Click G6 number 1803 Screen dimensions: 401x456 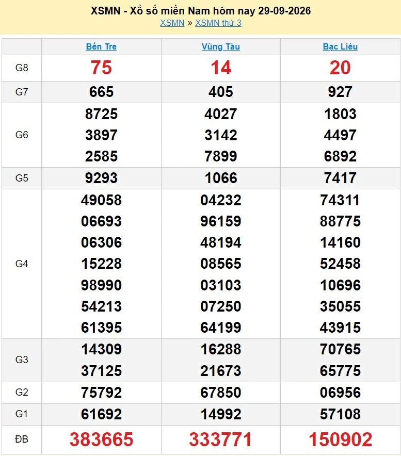(340, 114)
